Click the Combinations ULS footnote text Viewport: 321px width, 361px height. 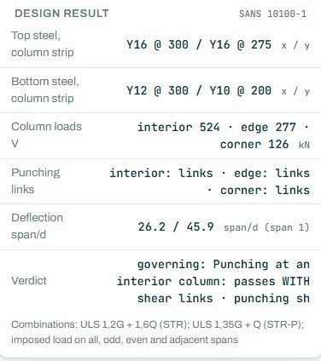coord(158,332)
